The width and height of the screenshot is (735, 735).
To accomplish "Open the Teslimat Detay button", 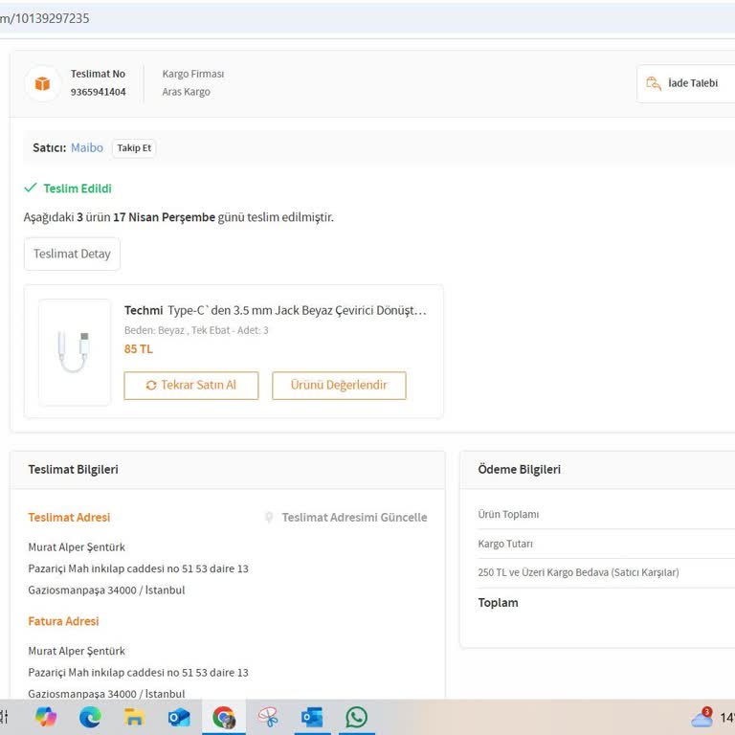I will coord(72,254).
